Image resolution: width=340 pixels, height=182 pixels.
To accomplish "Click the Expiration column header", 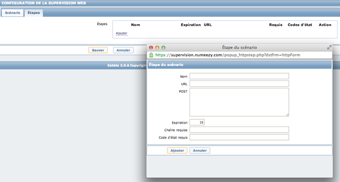I will (x=190, y=25).
